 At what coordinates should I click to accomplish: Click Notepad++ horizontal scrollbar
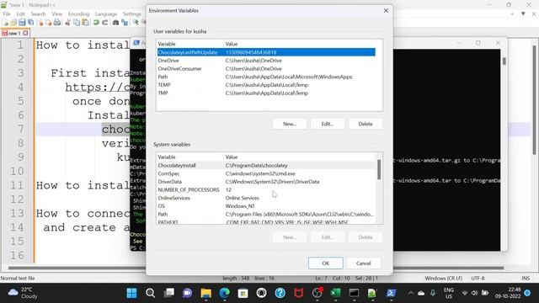pyautogui.click(x=256, y=268)
